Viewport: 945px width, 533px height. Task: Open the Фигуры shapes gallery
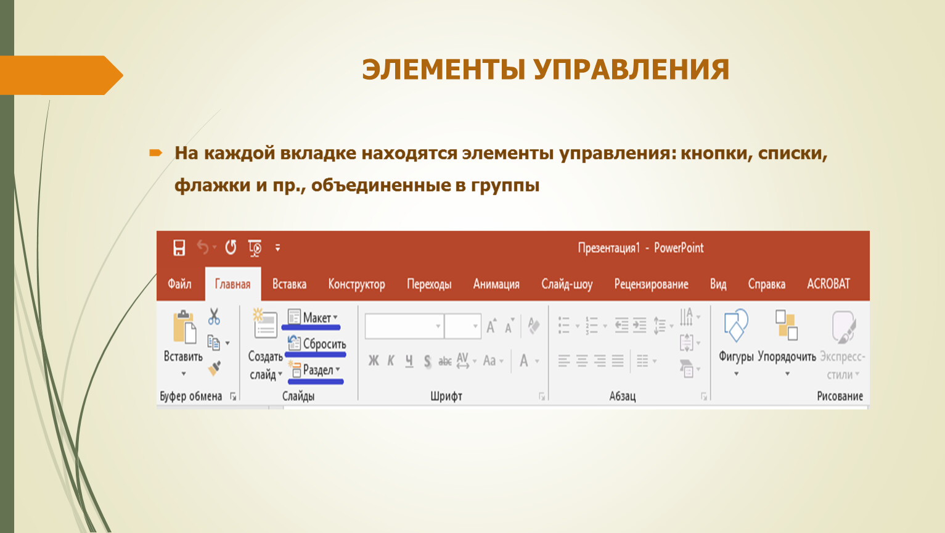click(x=735, y=328)
